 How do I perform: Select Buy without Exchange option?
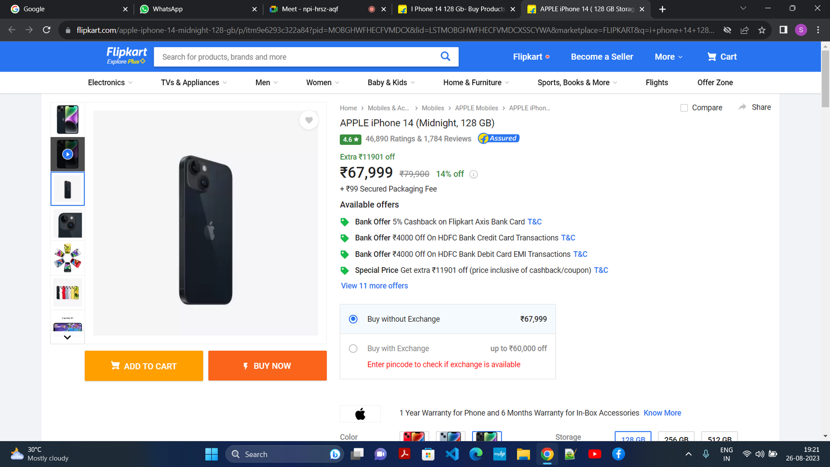353,319
